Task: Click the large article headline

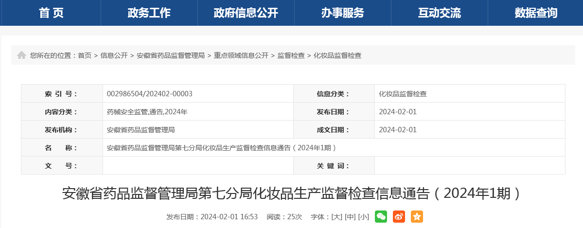Action: [x=292, y=193]
